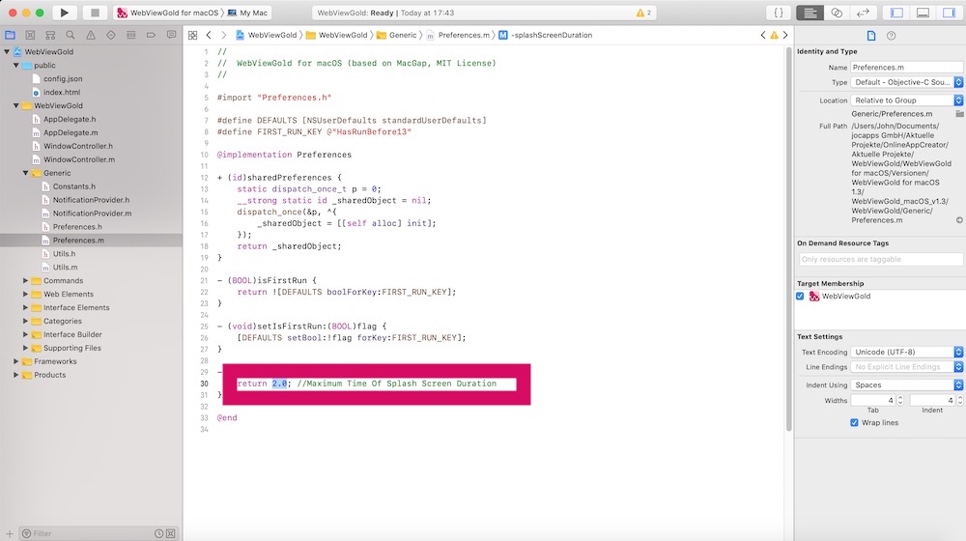Screen dimensions: 966x541
Task: Open the Test navigator diamond icon
Action: 111,35
